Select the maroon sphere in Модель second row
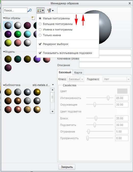The height and width of the screenshot is (172, 133). point(8,68)
